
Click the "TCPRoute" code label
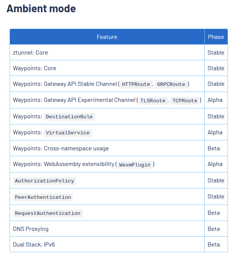point(185,100)
